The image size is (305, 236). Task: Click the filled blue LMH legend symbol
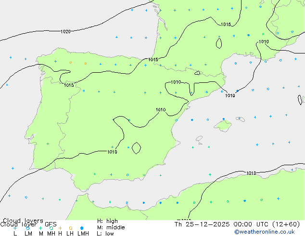pyautogui.click(x=82, y=228)
